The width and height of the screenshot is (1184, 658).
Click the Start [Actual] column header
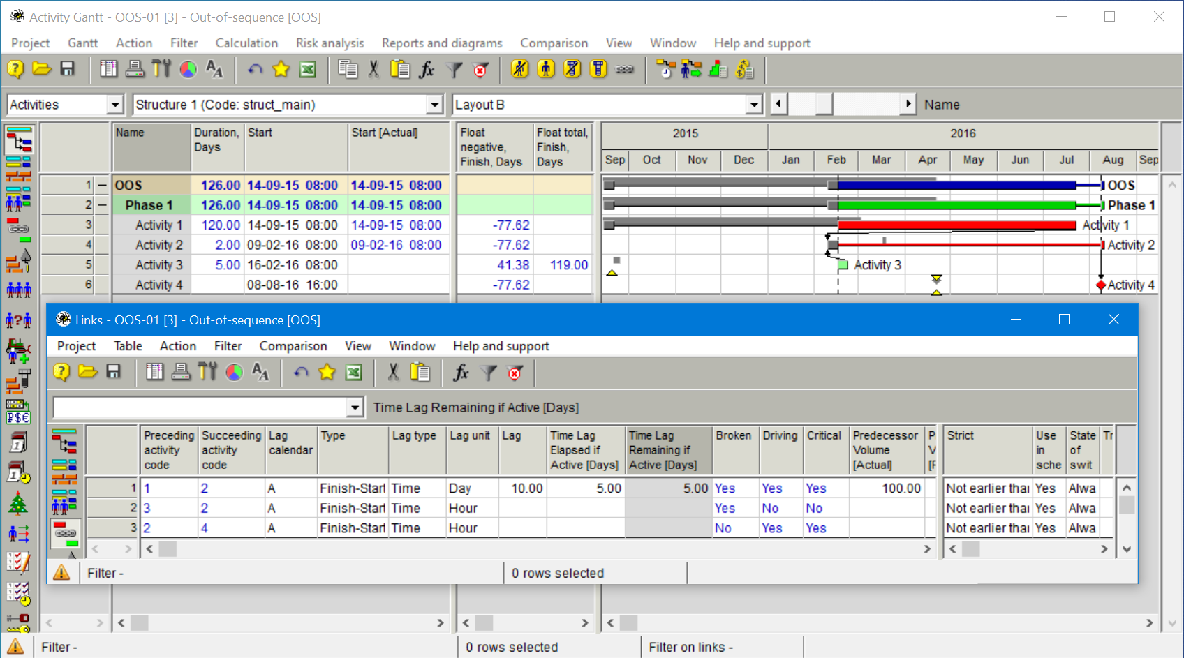click(399, 147)
